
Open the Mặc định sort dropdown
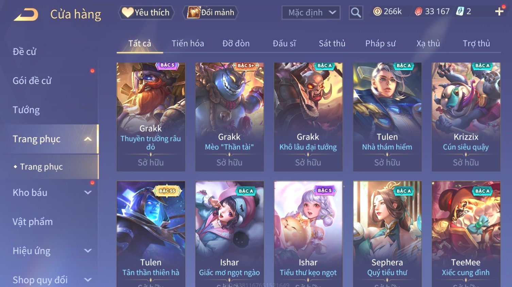(x=311, y=13)
